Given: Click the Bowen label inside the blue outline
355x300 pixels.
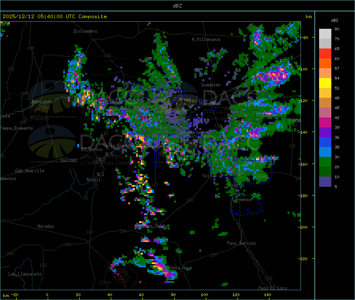Looking at the screenshot, I should (263, 176).
